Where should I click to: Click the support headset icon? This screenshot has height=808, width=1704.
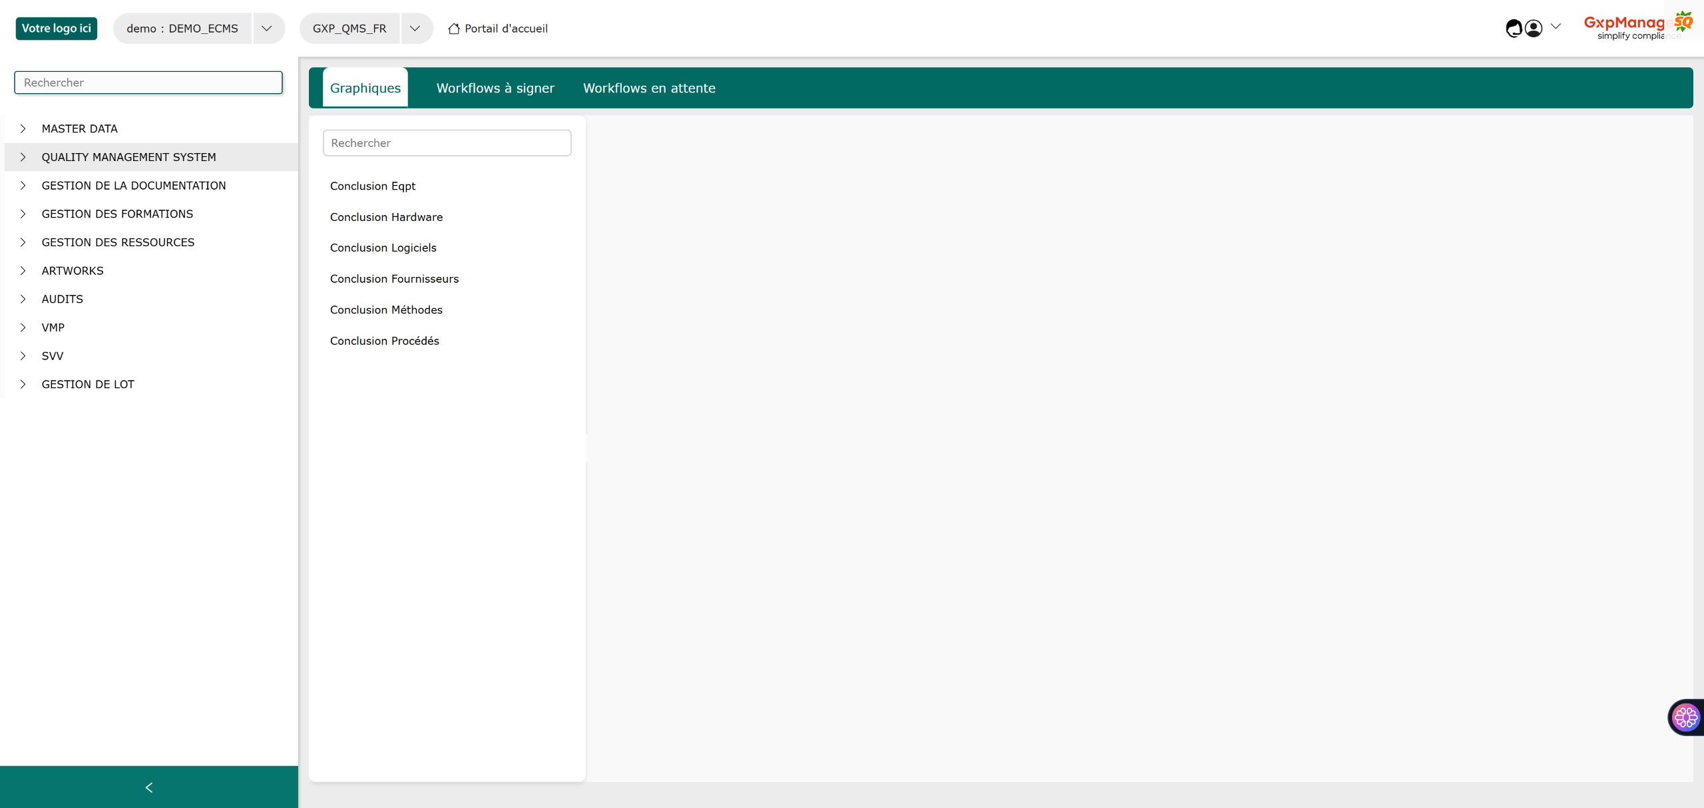pos(1514,28)
